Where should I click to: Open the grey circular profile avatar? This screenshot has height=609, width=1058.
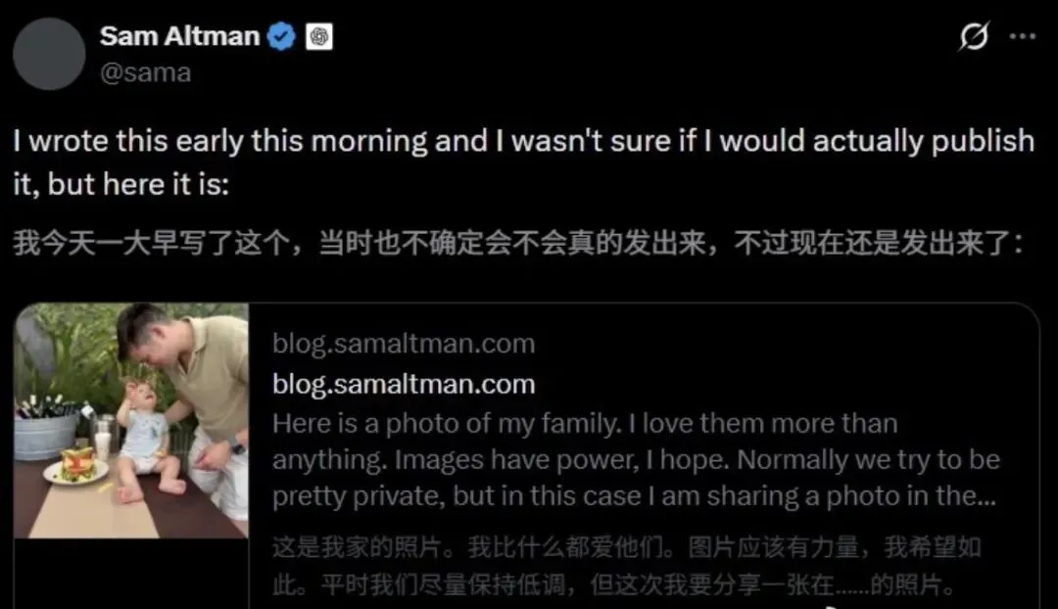49,54
